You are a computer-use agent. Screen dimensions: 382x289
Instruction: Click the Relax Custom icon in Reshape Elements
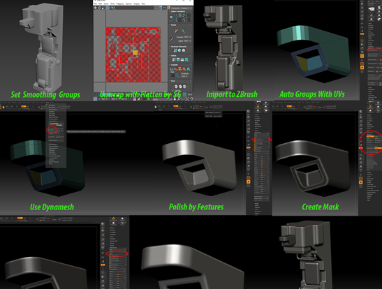point(184,50)
